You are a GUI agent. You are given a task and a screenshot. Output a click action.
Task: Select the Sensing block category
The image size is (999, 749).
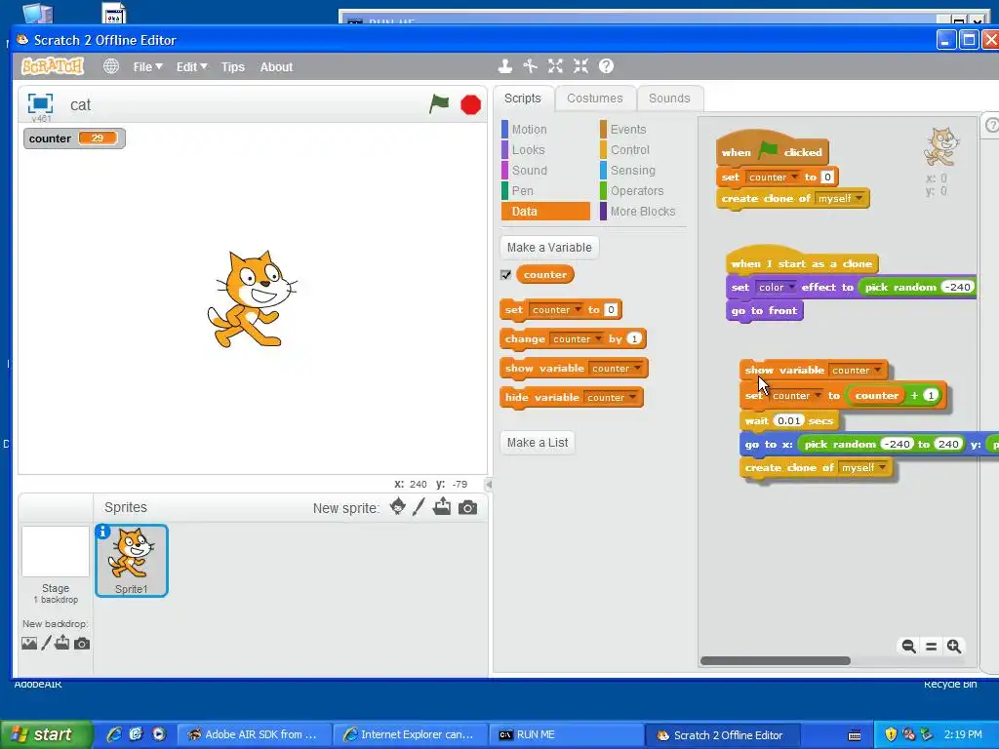pyautogui.click(x=643, y=170)
